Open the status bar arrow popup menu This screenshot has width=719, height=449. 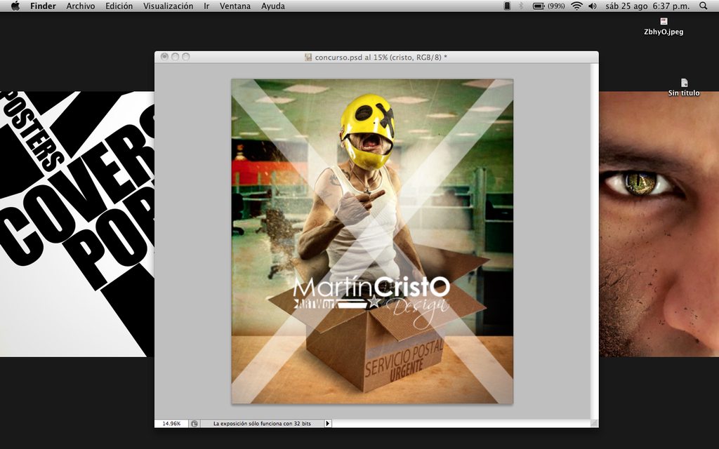tap(328, 423)
